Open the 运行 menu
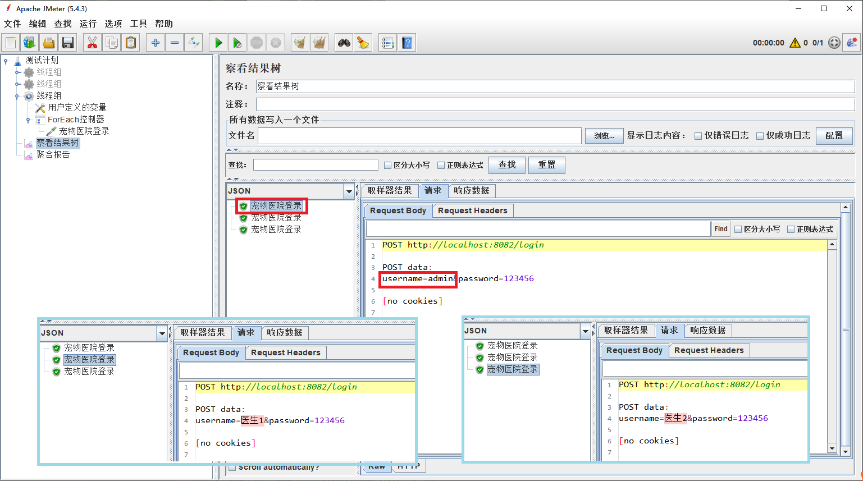The height and width of the screenshot is (481, 863). click(88, 24)
